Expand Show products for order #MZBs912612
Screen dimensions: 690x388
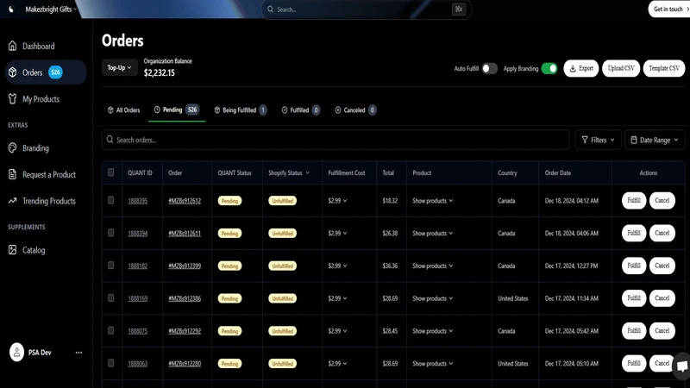[x=433, y=201]
